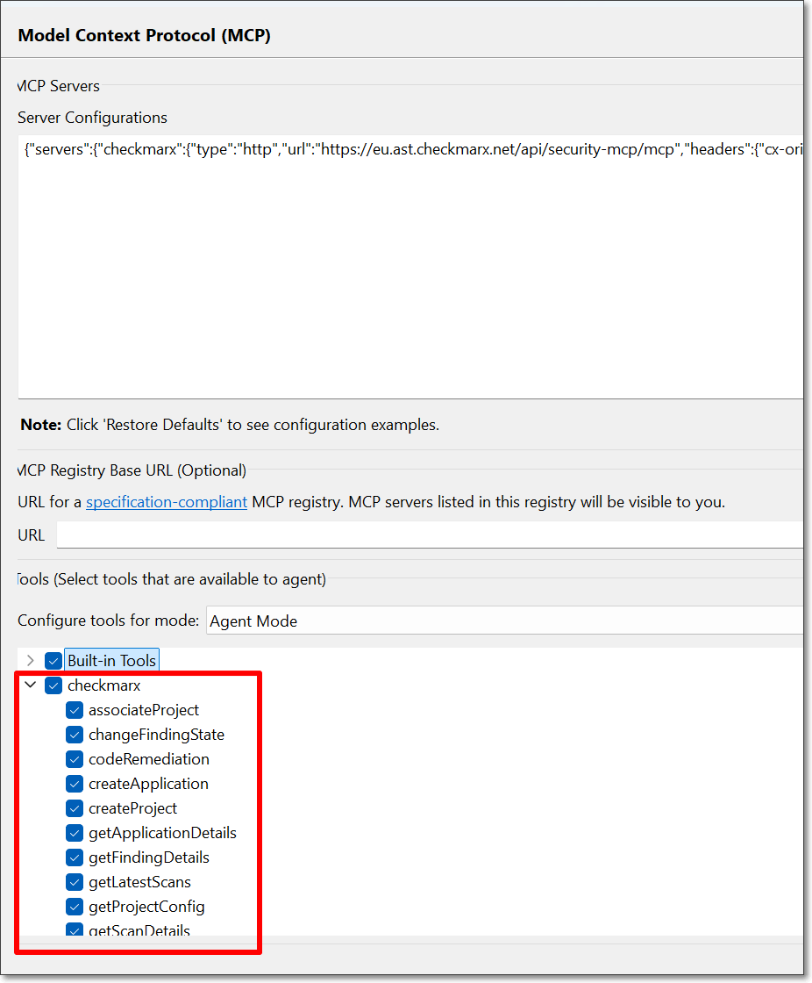This screenshot has width=812, height=983.
Task: Toggle the changeFindingState tool checkbox
Action: [x=75, y=735]
